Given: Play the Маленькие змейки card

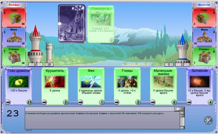Looking at the screenshot, I should click(163, 86).
